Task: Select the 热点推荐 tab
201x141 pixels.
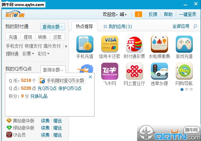Action: point(85,26)
